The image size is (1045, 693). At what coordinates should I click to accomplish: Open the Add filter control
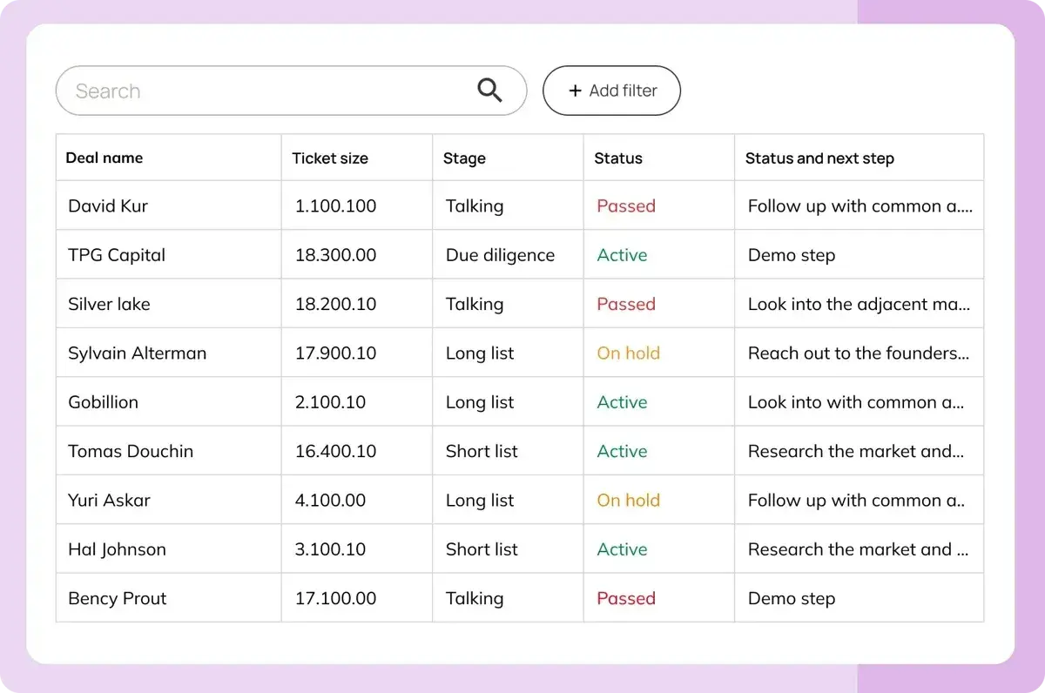(x=611, y=90)
